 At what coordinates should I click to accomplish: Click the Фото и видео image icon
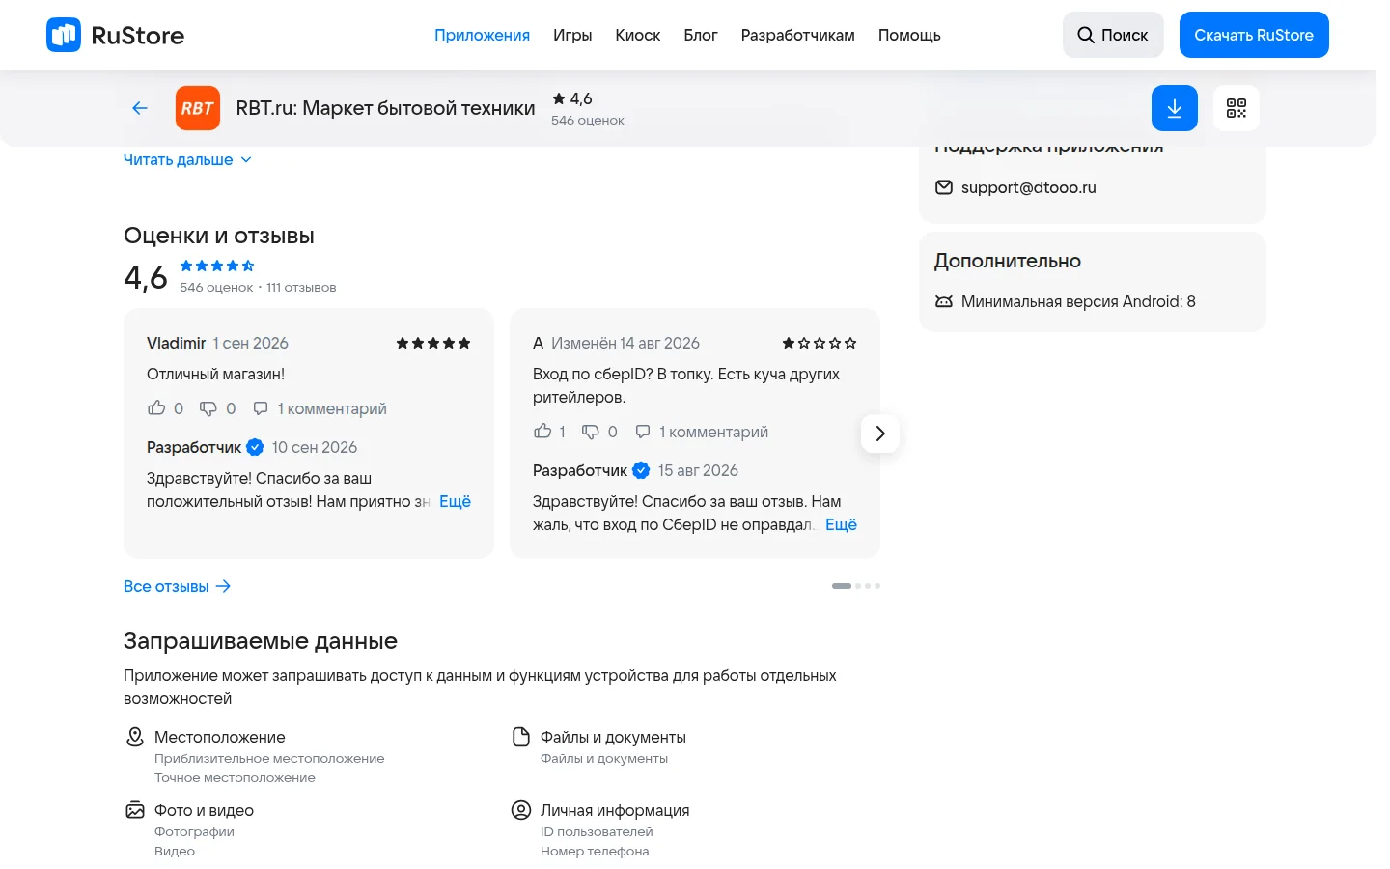pyautogui.click(x=135, y=810)
